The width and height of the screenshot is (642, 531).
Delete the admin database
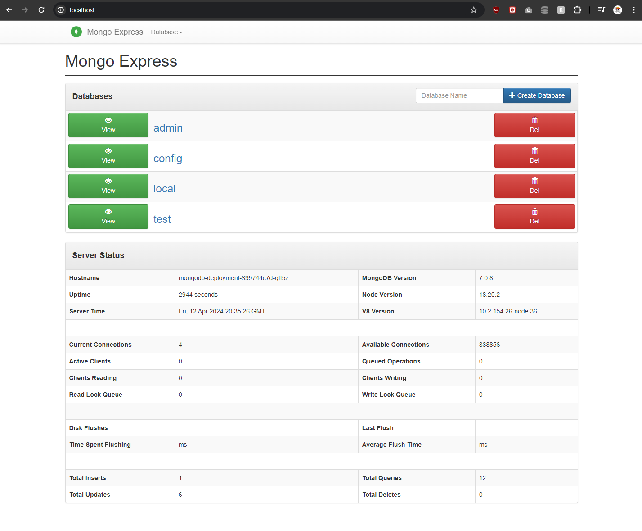(x=534, y=125)
